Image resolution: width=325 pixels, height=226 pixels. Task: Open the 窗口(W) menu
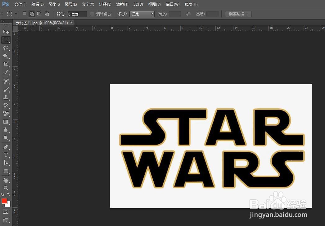tap(173, 4)
